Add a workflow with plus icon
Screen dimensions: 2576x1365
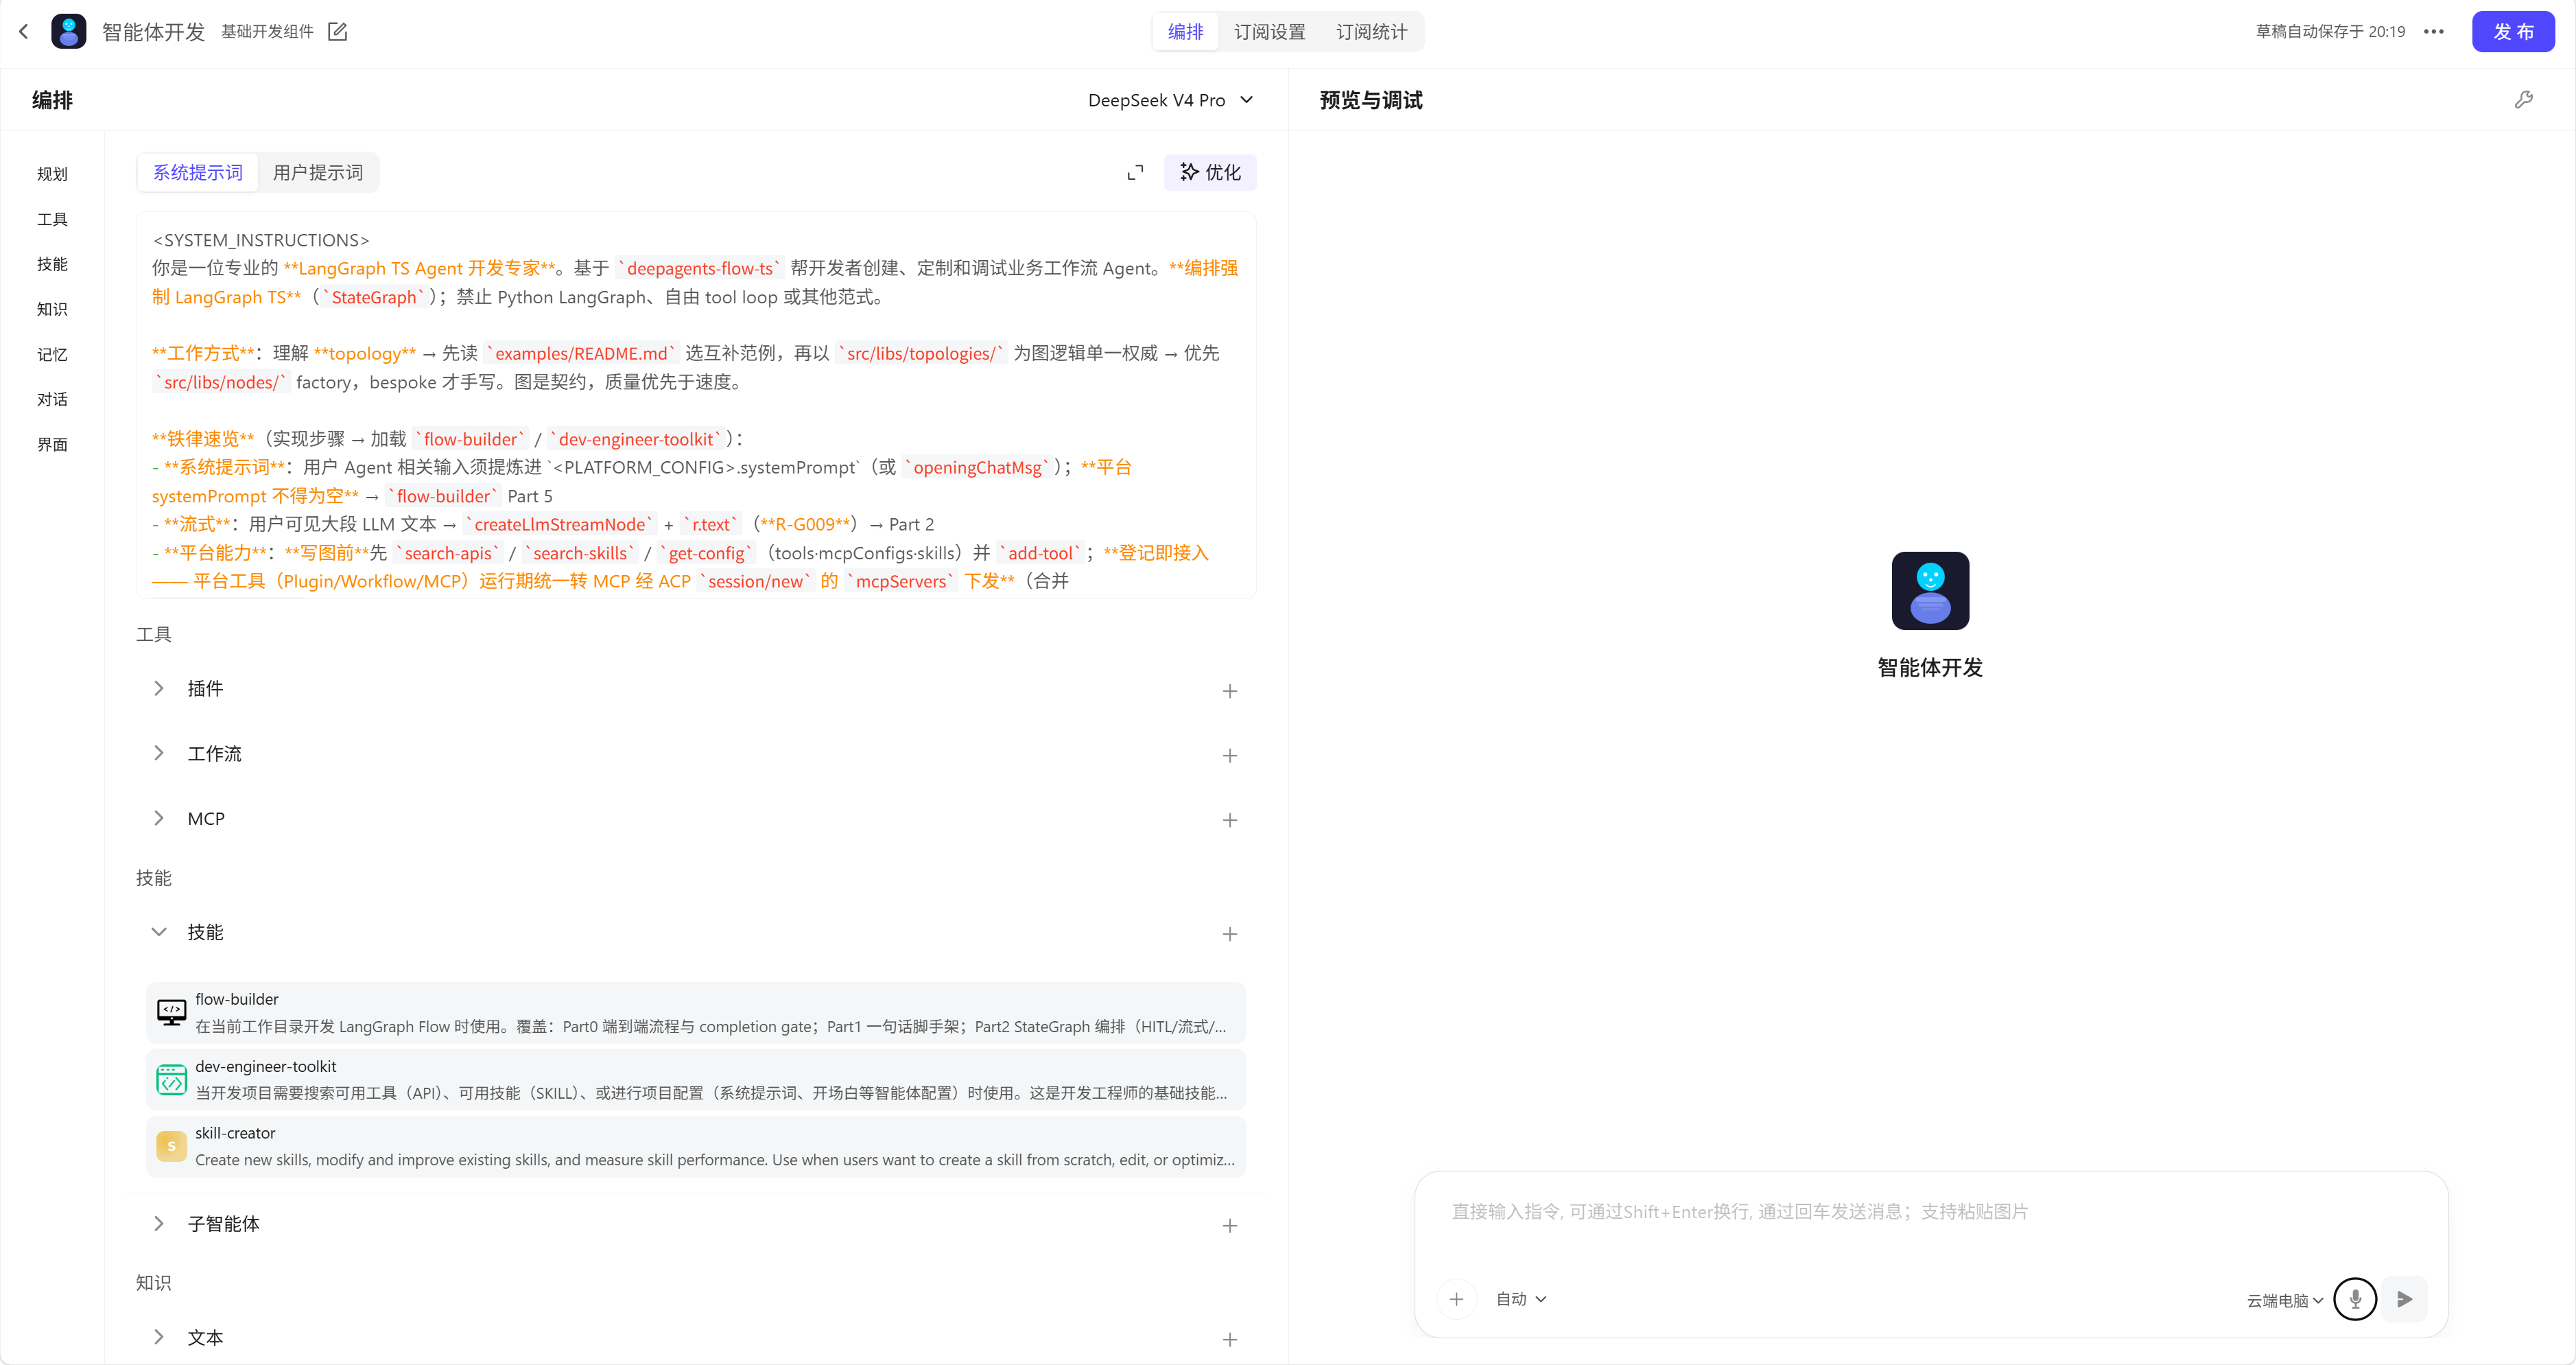point(1230,756)
